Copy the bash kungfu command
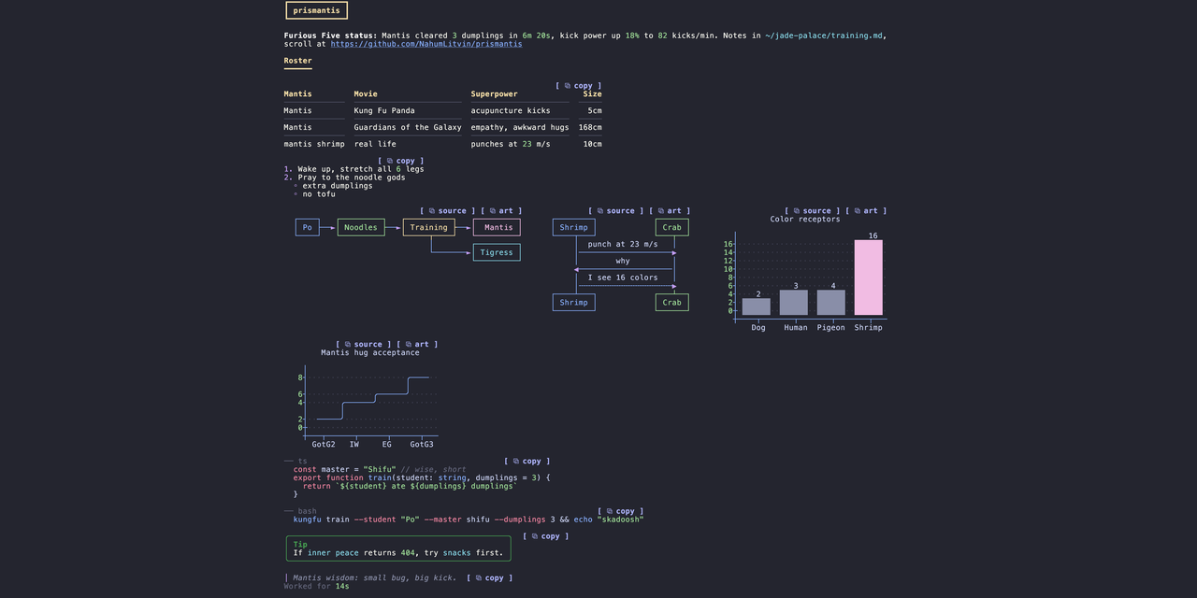The height and width of the screenshot is (598, 1197). 621,512
